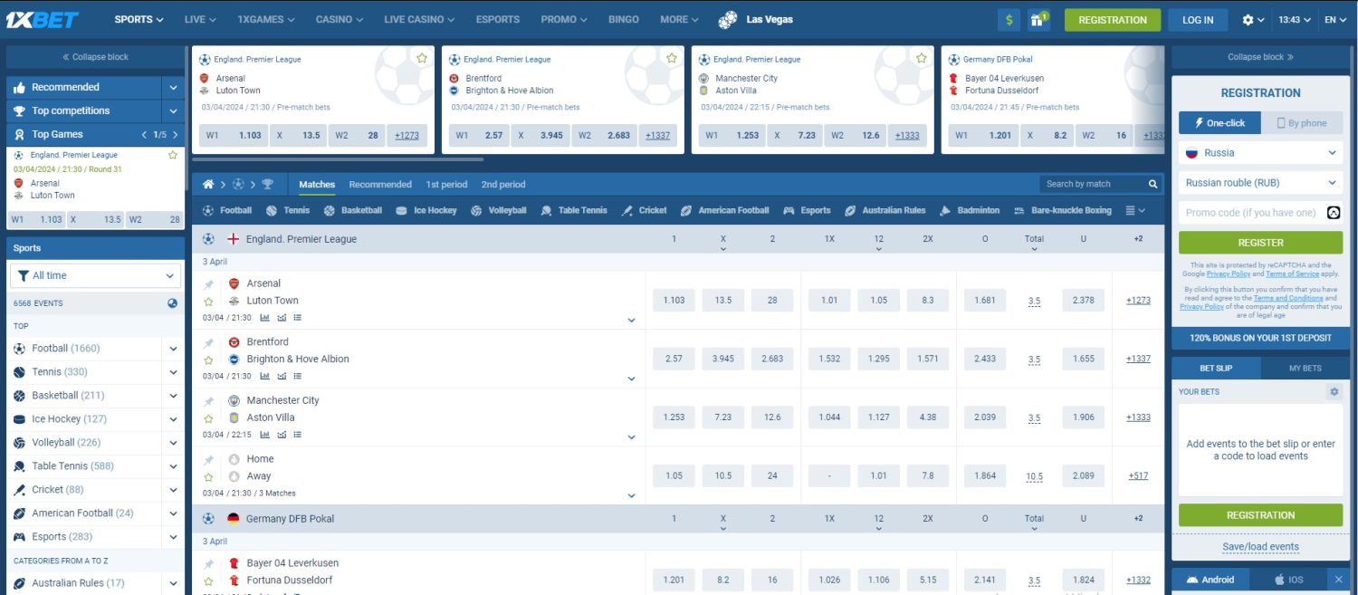This screenshot has width=1358, height=595.
Task: Switch to the MY BETS tab
Action: pos(1305,368)
